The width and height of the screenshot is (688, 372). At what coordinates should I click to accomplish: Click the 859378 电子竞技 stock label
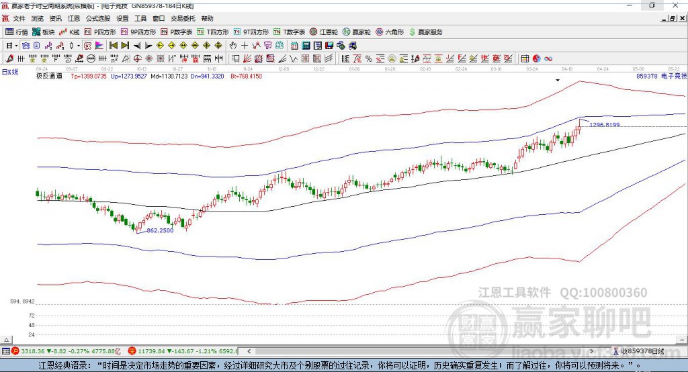(661, 76)
